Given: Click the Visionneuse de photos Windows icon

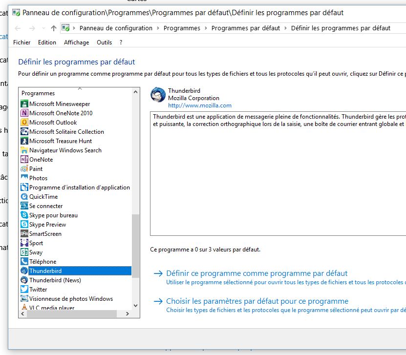Looking at the screenshot, I should click(24, 298).
